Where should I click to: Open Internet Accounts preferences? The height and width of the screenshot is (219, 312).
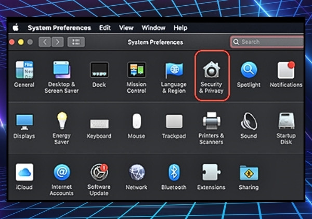[x=62, y=180]
